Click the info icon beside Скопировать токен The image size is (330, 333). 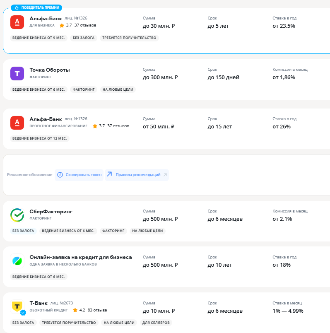click(60, 175)
